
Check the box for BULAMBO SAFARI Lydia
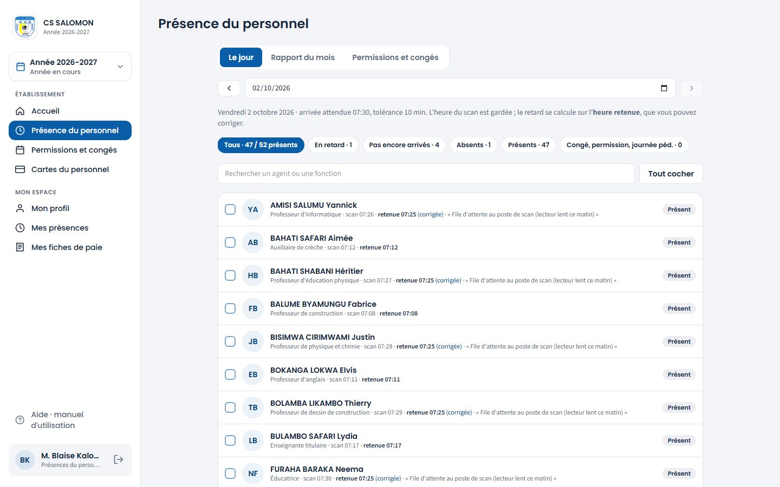[x=230, y=440]
